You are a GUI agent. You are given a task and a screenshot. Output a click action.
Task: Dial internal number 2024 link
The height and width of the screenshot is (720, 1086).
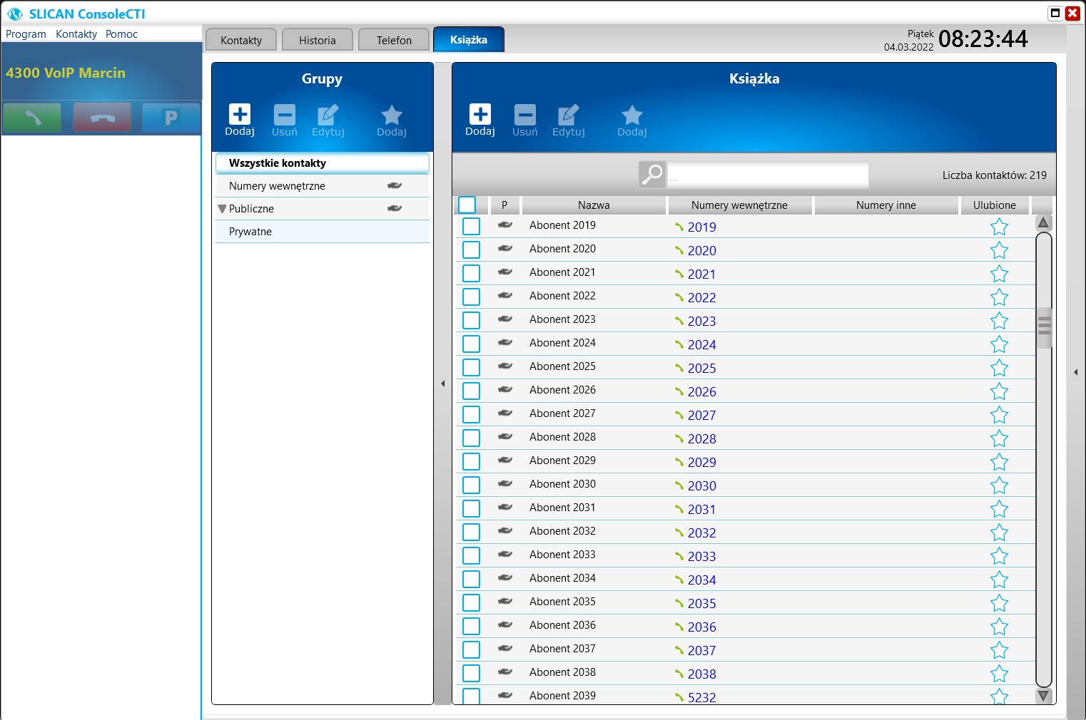(702, 345)
